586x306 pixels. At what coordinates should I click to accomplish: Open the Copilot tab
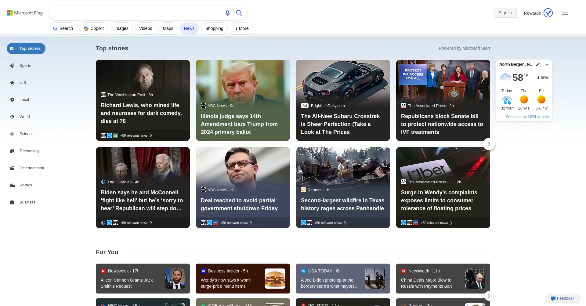tap(94, 28)
